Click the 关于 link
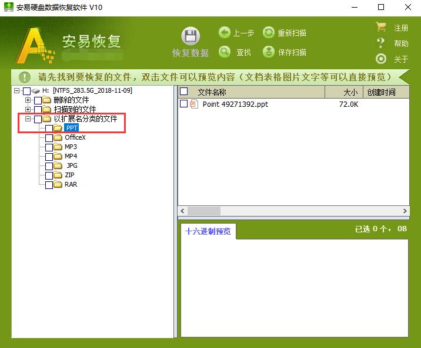 (401, 59)
